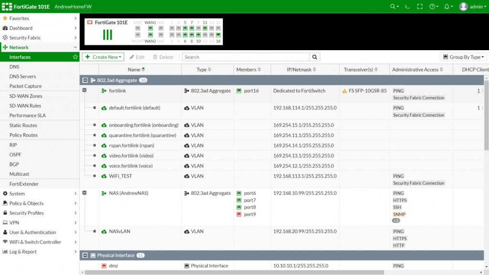
Task: Click the Physical Interface group icon
Action: [93, 255]
